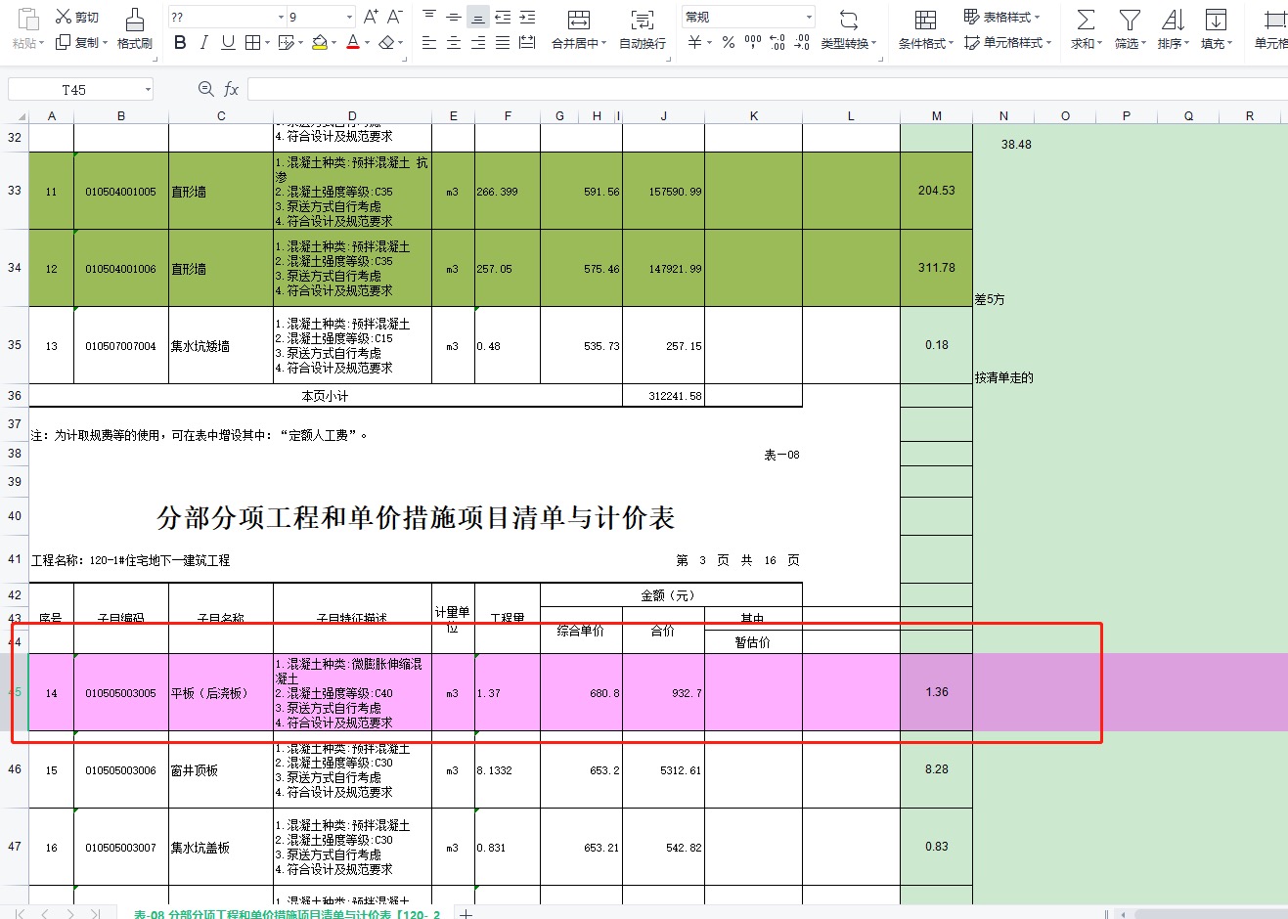
Task: Click the cell borders icon
Action: pos(252,42)
